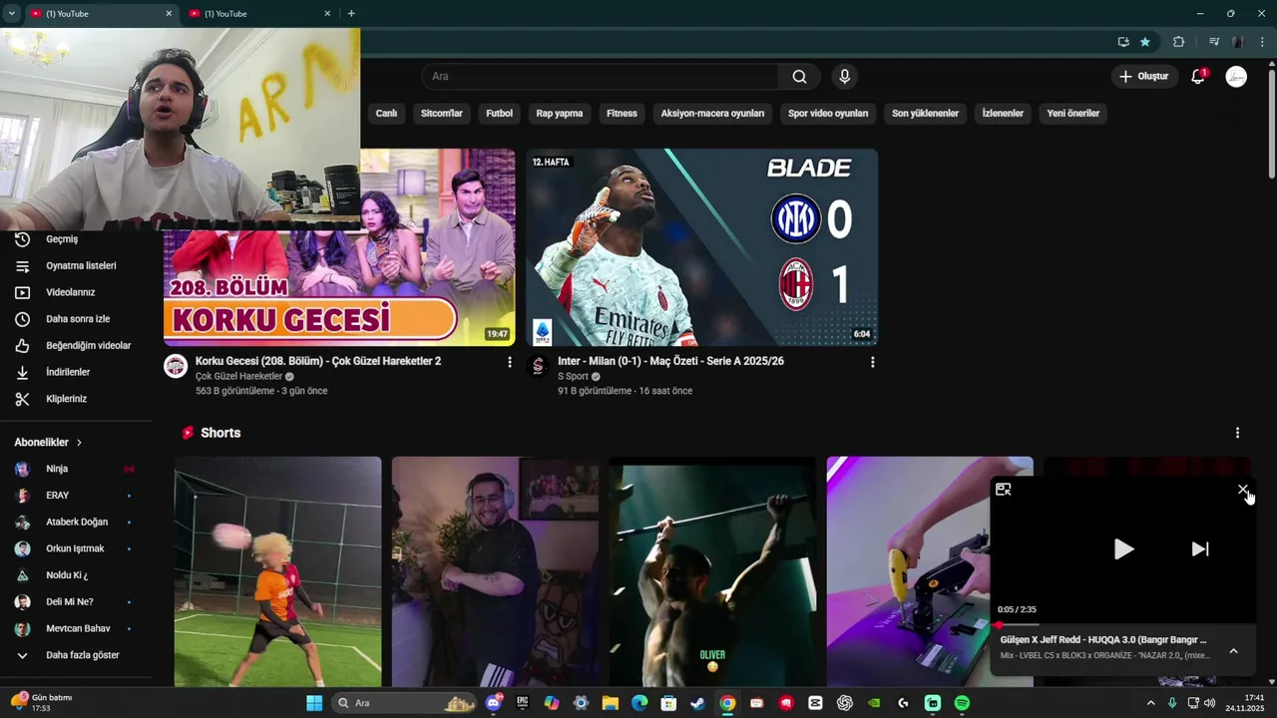Screen dimensions: 1277x718
Task: Select the Spor video oyunları chip
Action: (828, 114)
